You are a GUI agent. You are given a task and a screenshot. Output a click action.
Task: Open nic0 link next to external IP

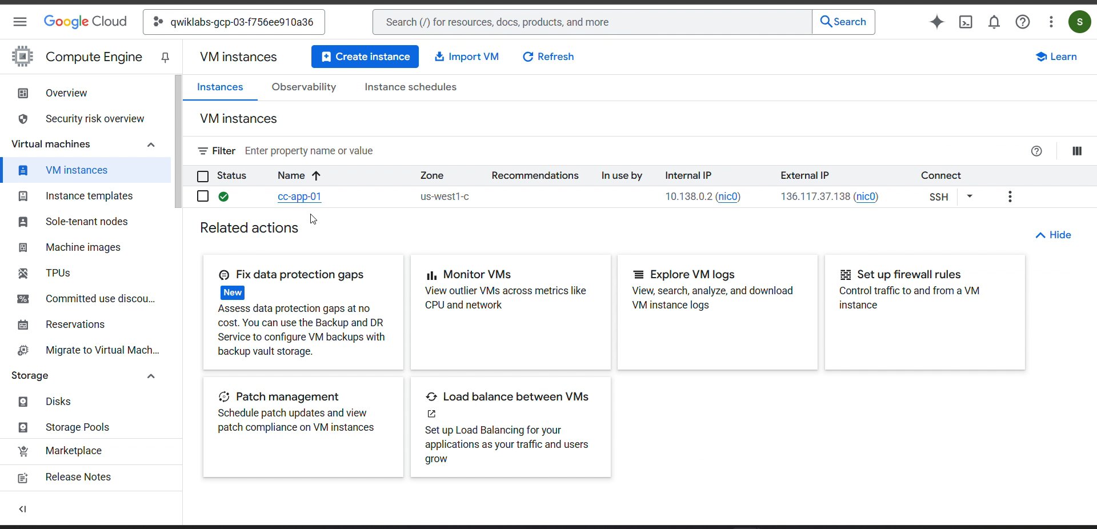(x=866, y=197)
